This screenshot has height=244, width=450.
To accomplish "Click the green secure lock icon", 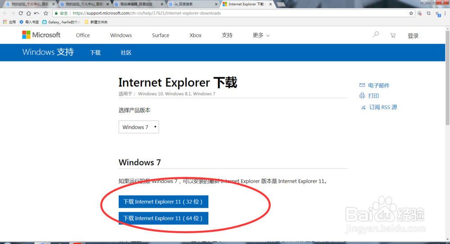I will pos(56,13).
